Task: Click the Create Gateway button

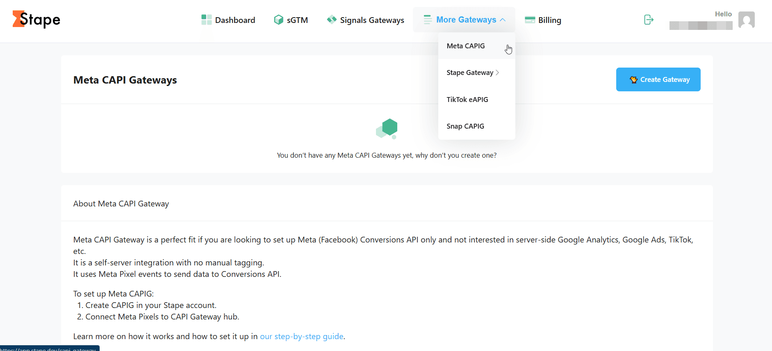Action: (658, 79)
